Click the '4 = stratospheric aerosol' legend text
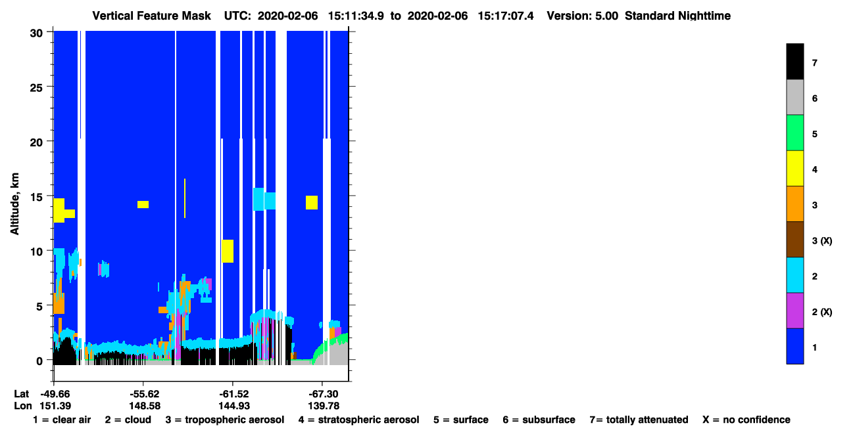Screen dimensions: 855x438 tap(358, 420)
